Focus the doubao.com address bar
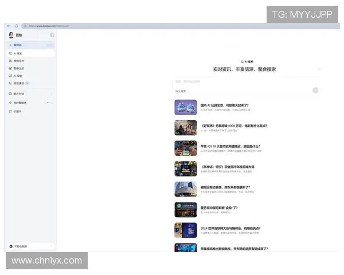This screenshot has height=275, width=344. click(181, 26)
